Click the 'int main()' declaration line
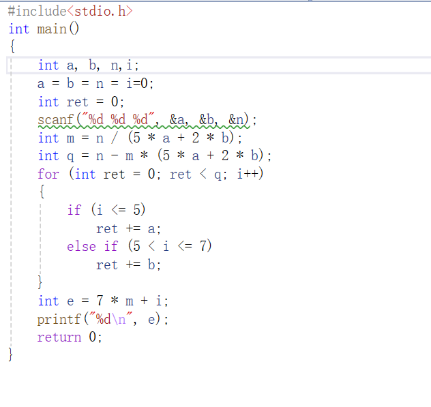This screenshot has width=431, height=407. 44,29
